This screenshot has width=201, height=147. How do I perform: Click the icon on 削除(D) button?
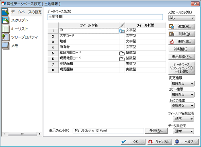click(172, 34)
